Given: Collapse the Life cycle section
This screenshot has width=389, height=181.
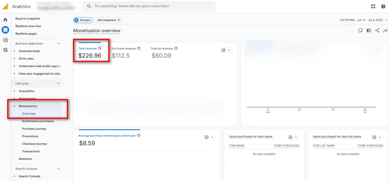Looking at the screenshot, I should (58, 83).
